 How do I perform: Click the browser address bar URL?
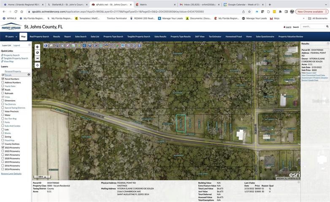click(x=118, y=12)
